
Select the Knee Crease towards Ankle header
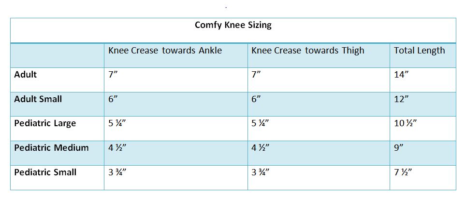point(165,51)
